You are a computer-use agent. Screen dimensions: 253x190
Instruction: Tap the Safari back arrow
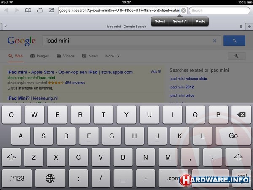[6, 11]
